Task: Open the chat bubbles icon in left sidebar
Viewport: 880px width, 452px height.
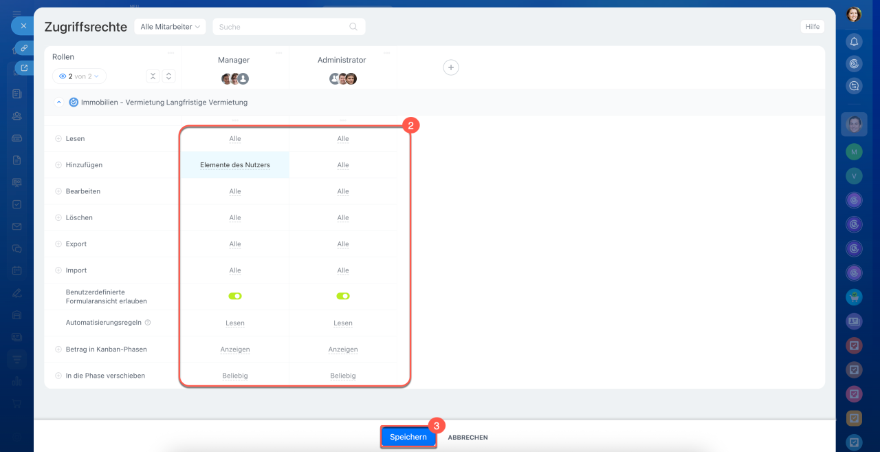Action: click(16, 248)
